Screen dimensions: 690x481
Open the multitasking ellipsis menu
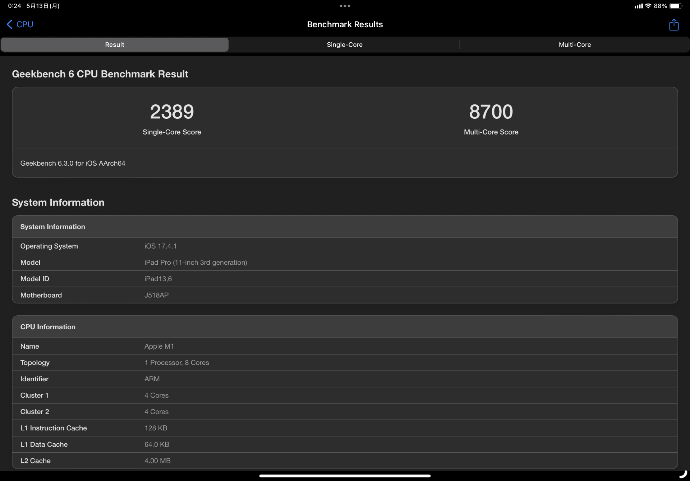(345, 6)
